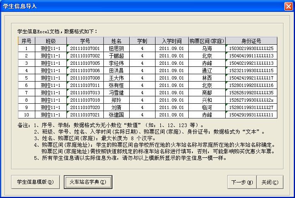Image resolution: width=295 pixels, height=198 pixels.
Task: Click the name cell 王大伟
Action: tap(116, 78)
